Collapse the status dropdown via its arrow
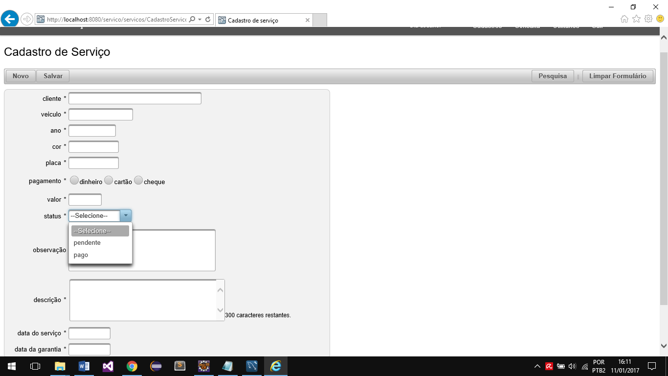This screenshot has height=376, width=668. click(126, 216)
